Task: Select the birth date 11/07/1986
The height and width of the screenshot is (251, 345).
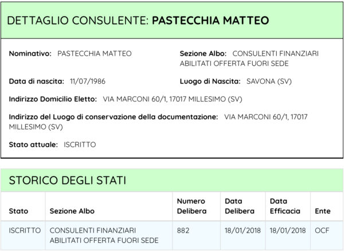Action: pyautogui.click(x=88, y=81)
